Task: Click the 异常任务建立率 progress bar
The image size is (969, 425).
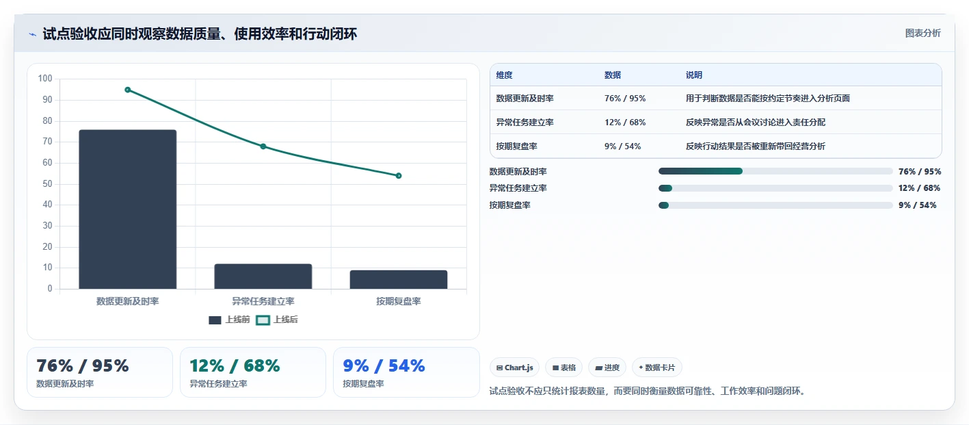Action: (x=775, y=188)
